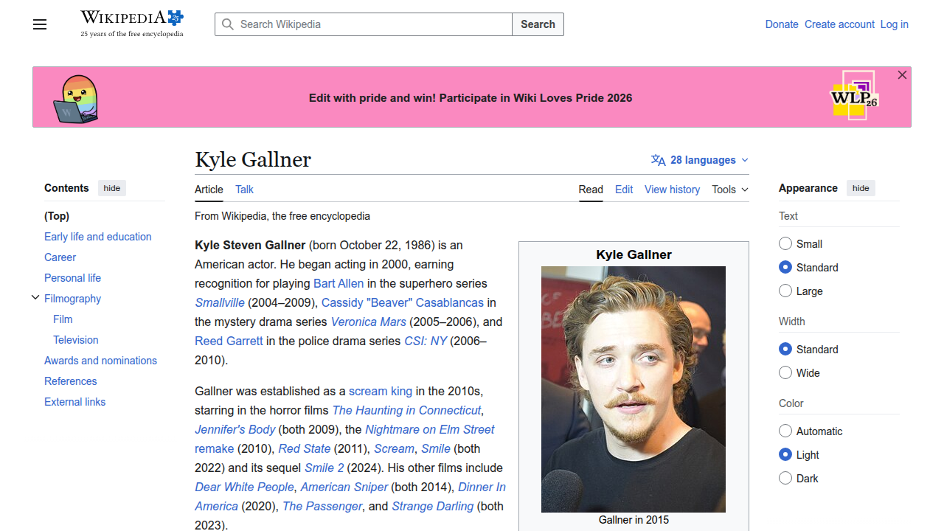Jump to Filmography section

[72, 299]
